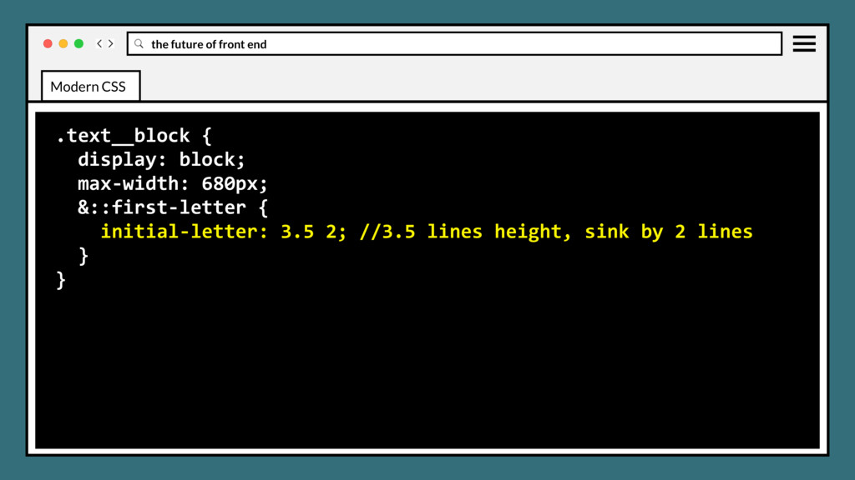
Task: Go forward with the right chevron arrow
Action: [111, 43]
